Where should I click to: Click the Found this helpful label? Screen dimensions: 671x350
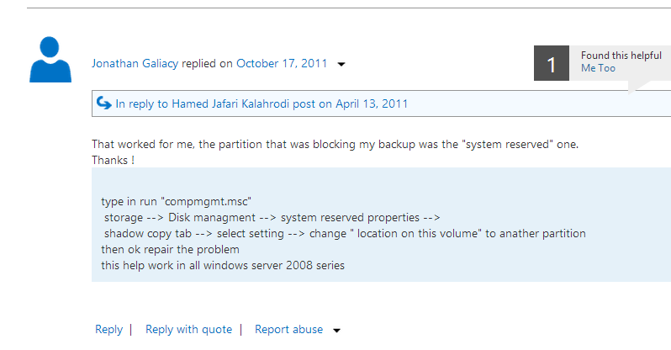click(x=621, y=56)
